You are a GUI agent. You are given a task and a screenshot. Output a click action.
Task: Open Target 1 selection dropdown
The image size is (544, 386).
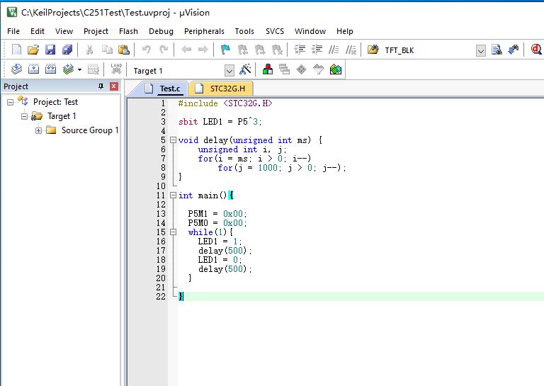coord(229,71)
